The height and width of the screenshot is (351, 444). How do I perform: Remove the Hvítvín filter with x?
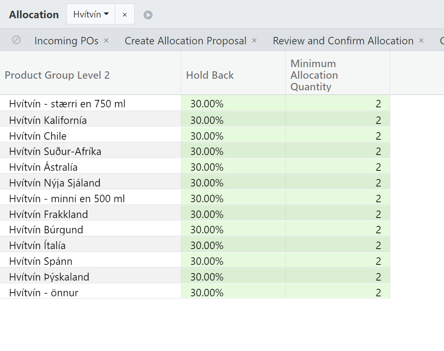point(125,15)
